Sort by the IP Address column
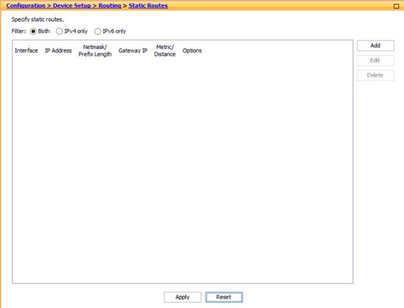This screenshot has width=404, height=308. [58, 51]
